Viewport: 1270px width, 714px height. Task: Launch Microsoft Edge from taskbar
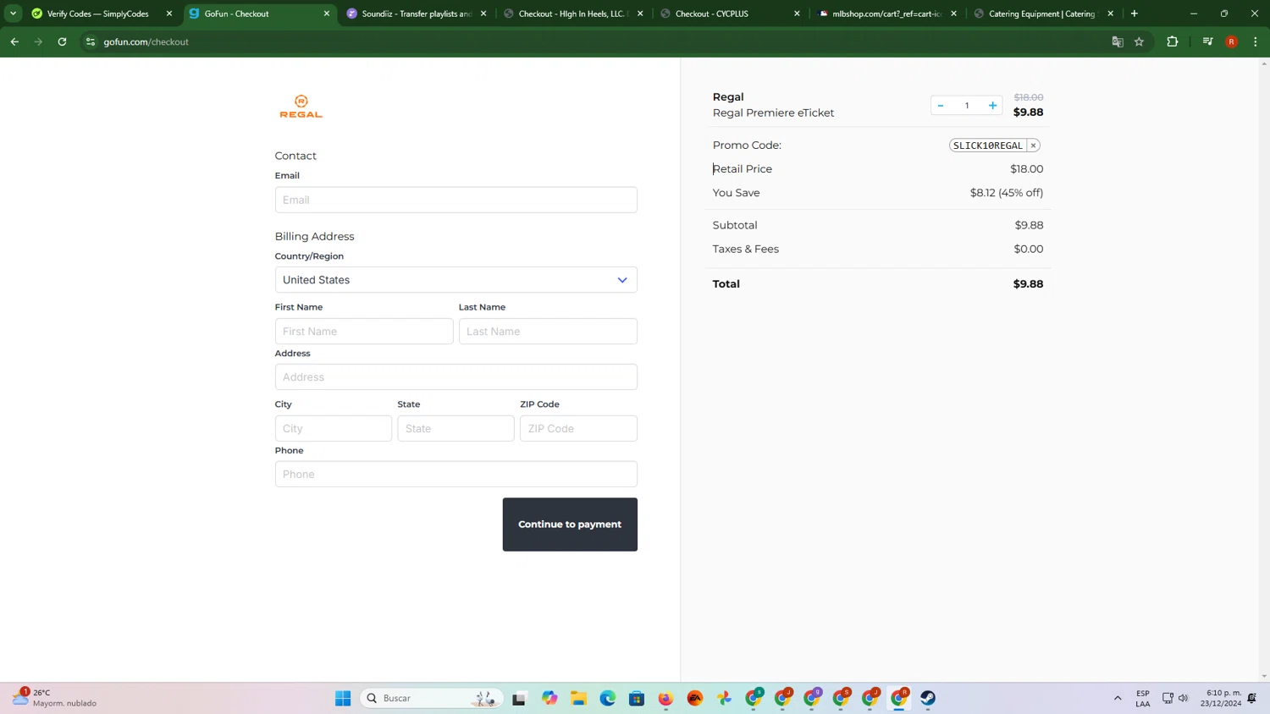click(608, 698)
